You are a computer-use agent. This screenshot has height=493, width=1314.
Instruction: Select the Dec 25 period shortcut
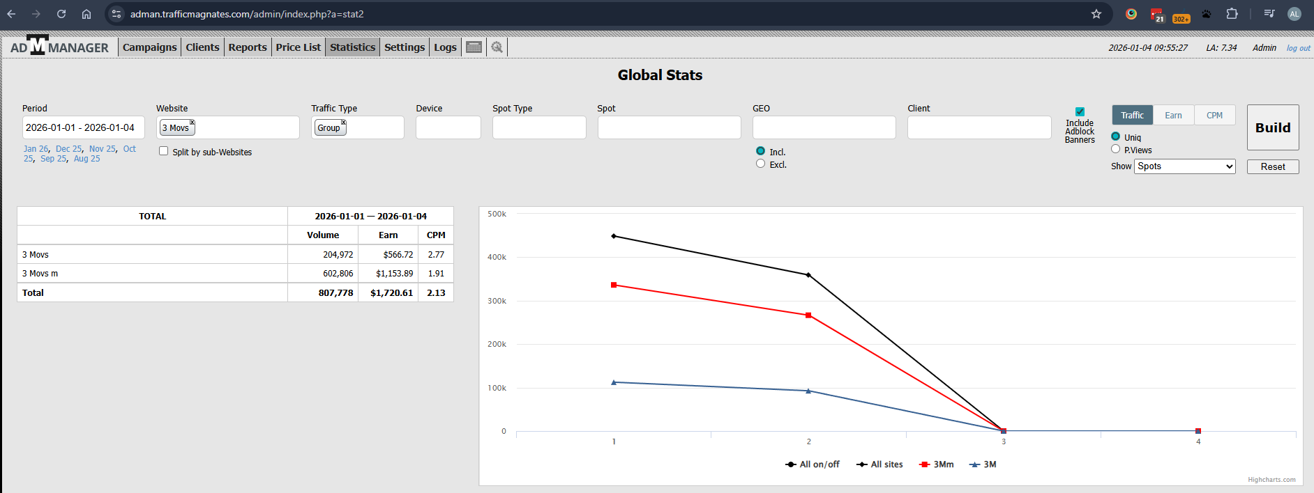[x=68, y=149]
